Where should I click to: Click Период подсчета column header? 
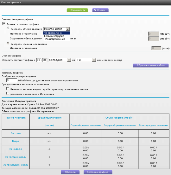pyautogui.click(x=16, y=118)
